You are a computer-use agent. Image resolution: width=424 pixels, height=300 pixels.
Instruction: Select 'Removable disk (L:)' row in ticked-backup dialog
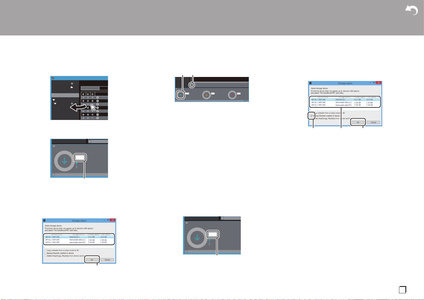coord(345,103)
